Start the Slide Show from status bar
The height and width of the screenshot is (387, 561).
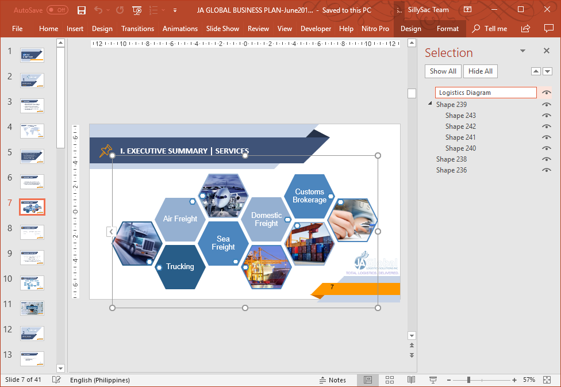[432, 380]
